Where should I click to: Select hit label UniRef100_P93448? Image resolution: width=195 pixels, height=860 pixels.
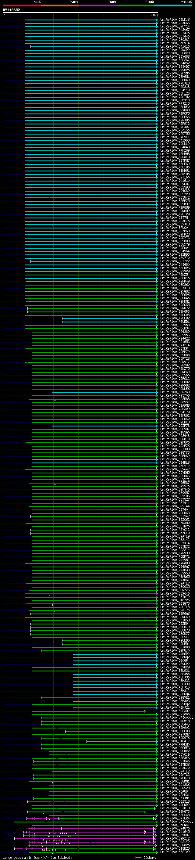tap(175, 436)
